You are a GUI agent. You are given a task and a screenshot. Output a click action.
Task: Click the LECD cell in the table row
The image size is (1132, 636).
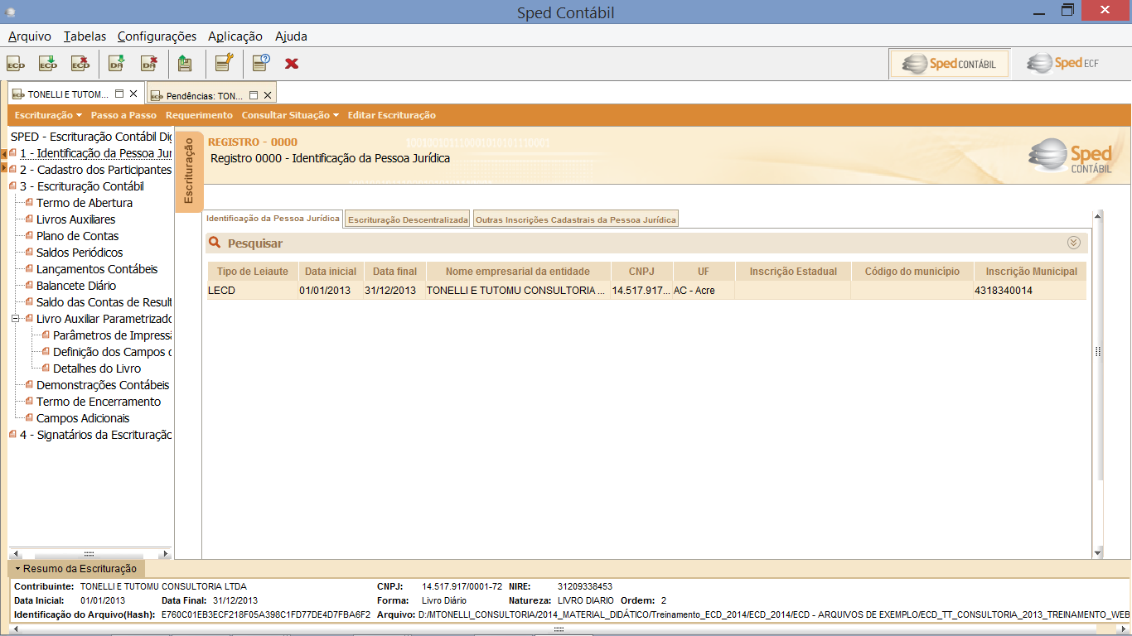click(253, 291)
